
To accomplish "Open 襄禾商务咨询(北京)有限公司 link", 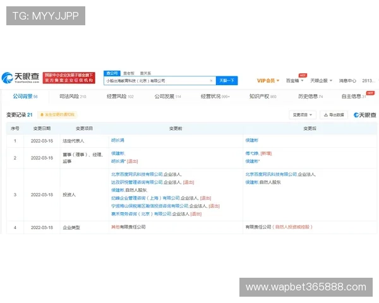I will [141, 214].
